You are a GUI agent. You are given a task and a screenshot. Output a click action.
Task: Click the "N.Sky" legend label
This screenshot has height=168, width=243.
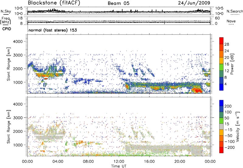click(x=6, y=11)
